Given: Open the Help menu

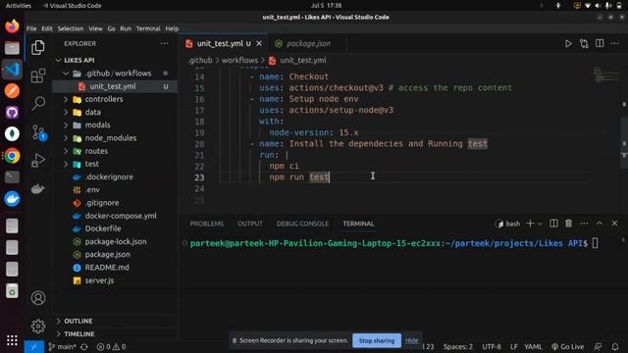Looking at the screenshot, I should pyautogui.click(x=172, y=28).
